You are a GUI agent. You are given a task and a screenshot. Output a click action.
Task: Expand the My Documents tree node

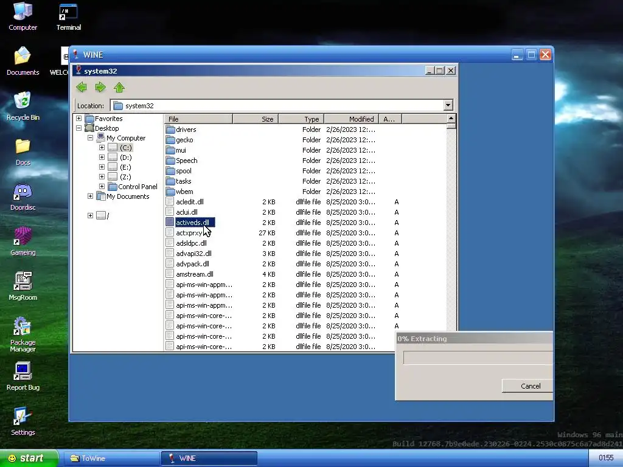click(90, 196)
